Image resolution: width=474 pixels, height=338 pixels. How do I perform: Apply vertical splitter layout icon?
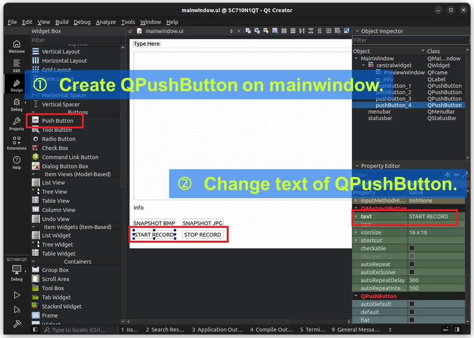311,31
